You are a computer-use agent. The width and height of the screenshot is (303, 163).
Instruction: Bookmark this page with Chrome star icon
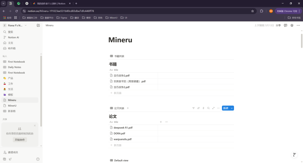[x=252, y=11]
